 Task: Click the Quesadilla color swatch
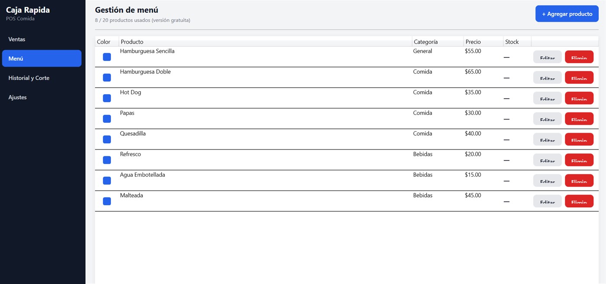coord(107,139)
